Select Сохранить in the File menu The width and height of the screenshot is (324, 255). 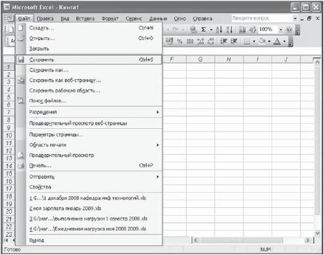click(89, 60)
